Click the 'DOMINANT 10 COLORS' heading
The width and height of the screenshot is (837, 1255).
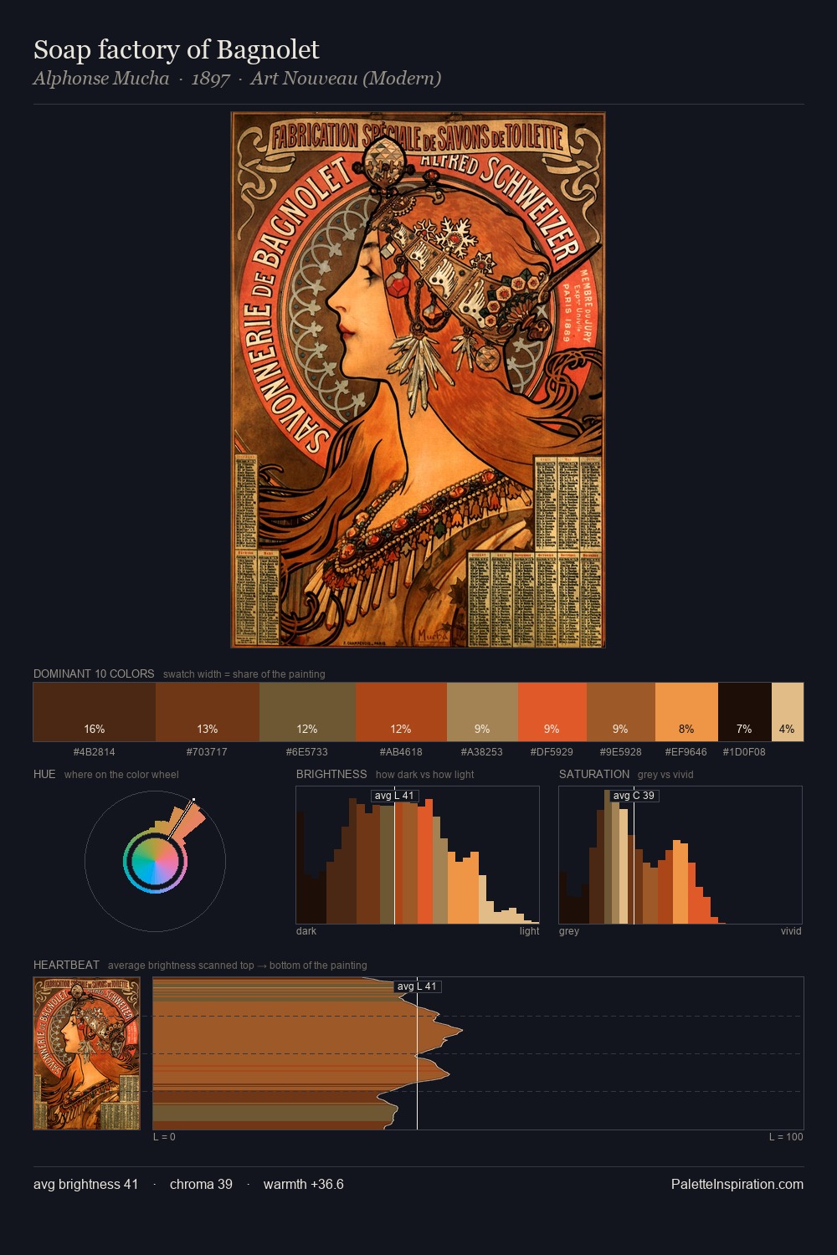(x=94, y=674)
